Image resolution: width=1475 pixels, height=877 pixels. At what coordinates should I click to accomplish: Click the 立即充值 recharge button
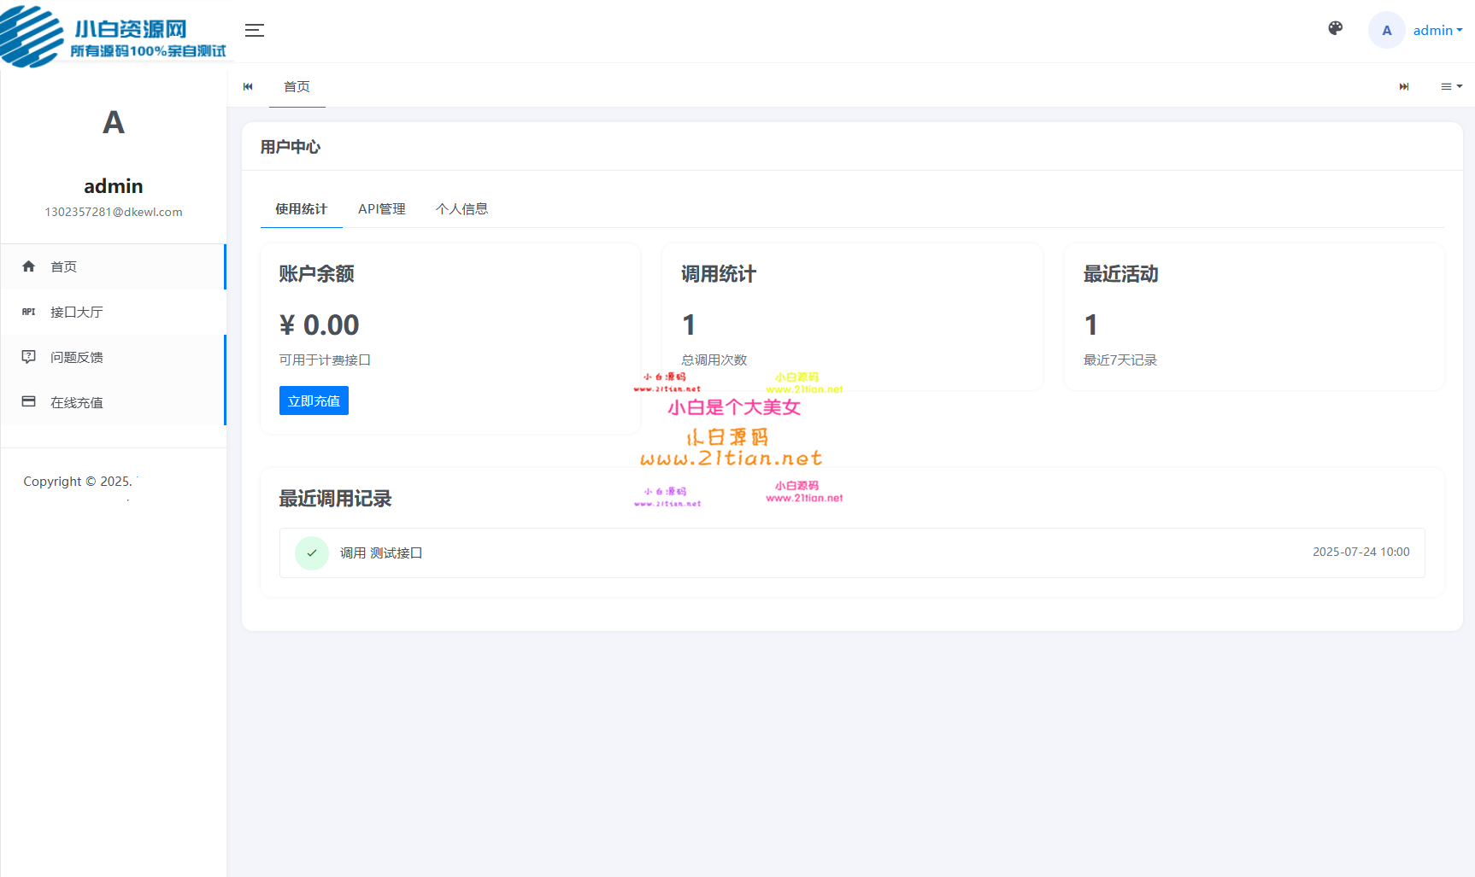(313, 400)
